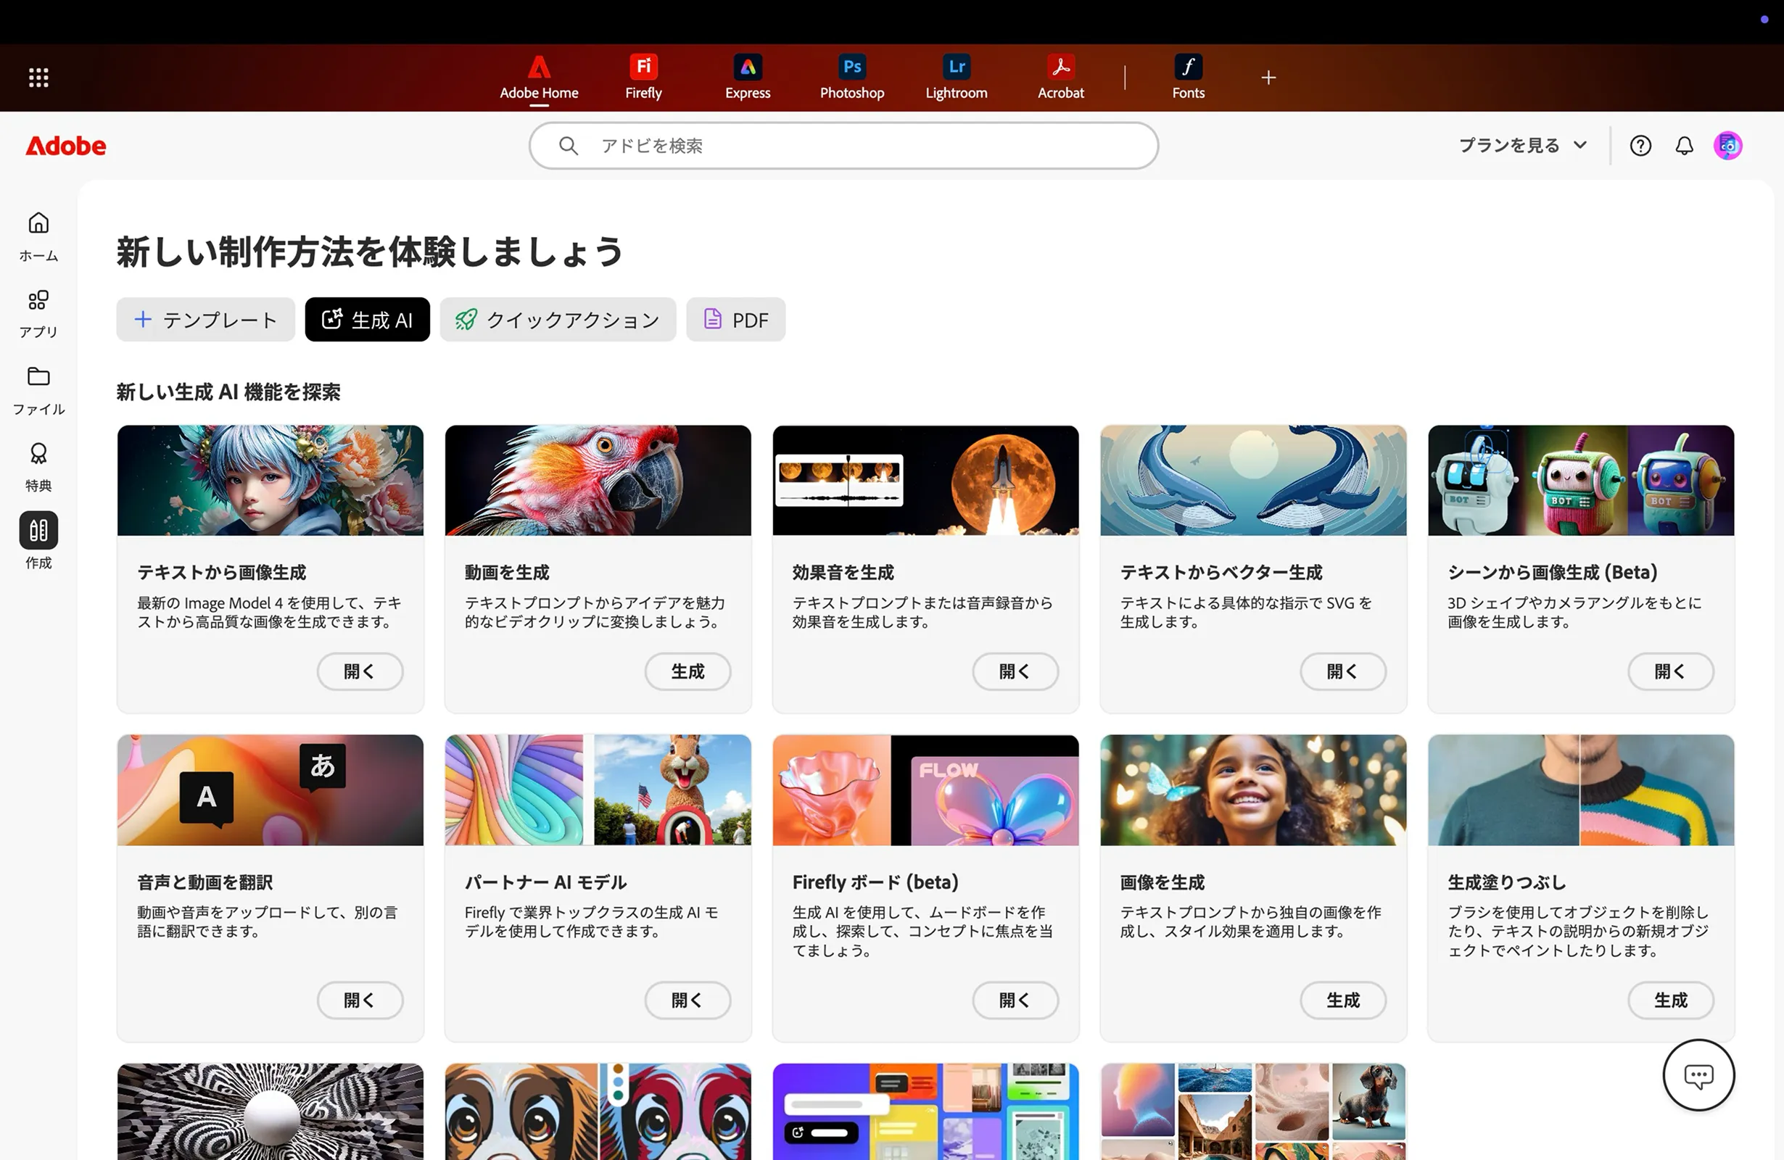Image resolution: width=1784 pixels, height=1160 pixels.
Task: Open the notifications bell
Action: coord(1683,146)
